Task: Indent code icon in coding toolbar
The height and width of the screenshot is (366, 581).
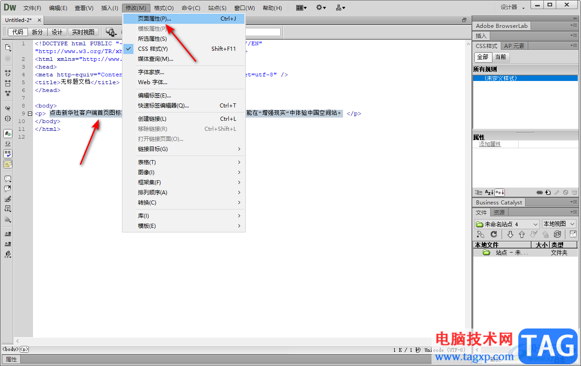Action: (8, 234)
